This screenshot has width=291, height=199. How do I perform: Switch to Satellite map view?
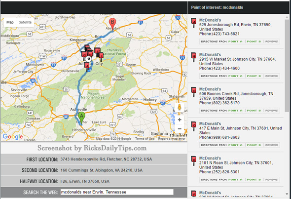(x=25, y=22)
